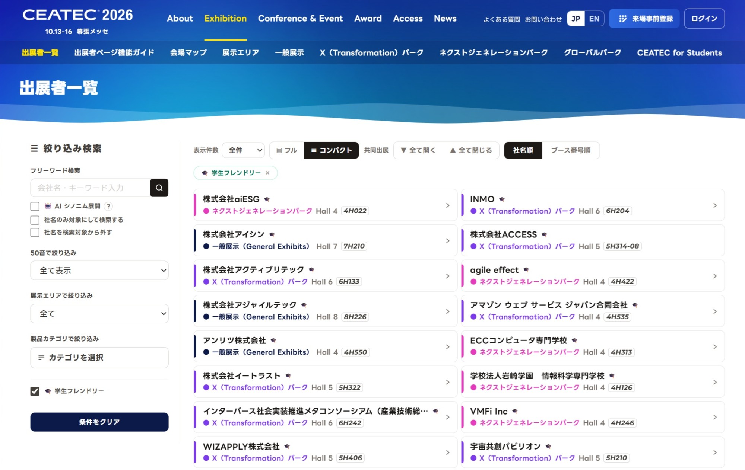Click the 条件をクリア button
This screenshot has width=745, height=470.
click(99, 422)
